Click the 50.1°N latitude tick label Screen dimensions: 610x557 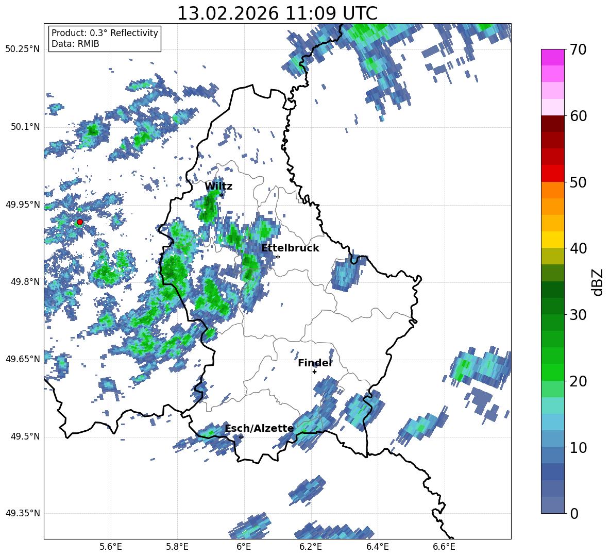click(25, 127)
